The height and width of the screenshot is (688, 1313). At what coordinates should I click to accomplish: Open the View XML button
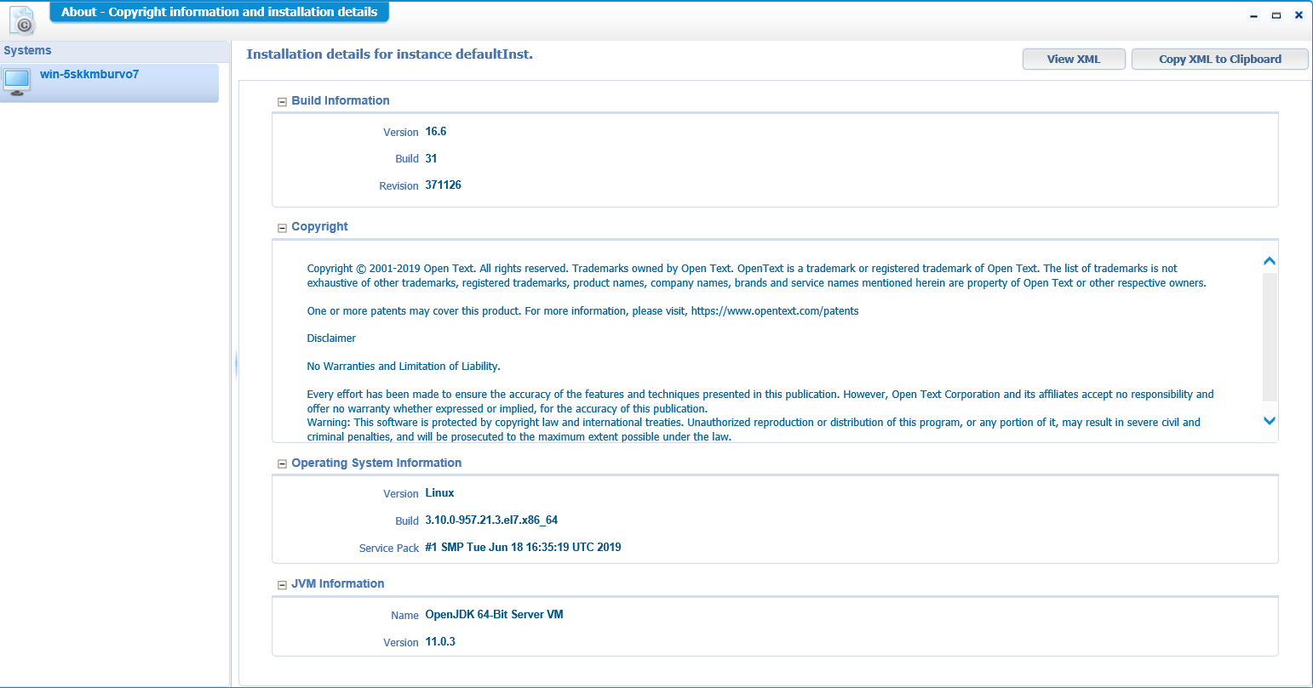coord(1074,59)
